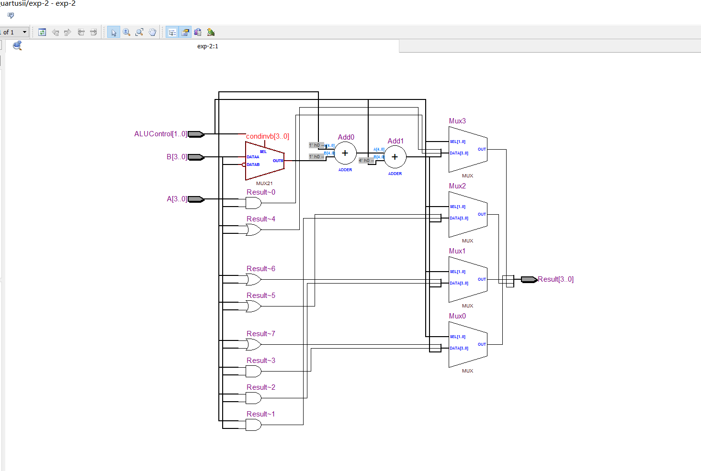
Task: Go to the previous page icon
Action: coord(81,32)
